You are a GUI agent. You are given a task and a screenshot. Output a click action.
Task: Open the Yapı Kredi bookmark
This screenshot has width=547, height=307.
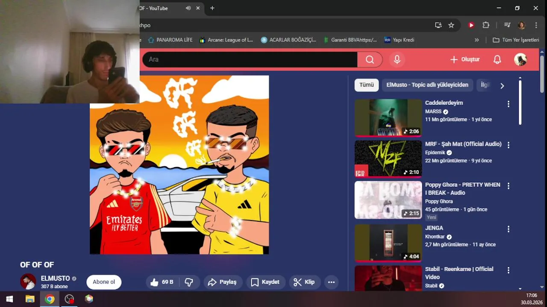(x=399, y=40)
